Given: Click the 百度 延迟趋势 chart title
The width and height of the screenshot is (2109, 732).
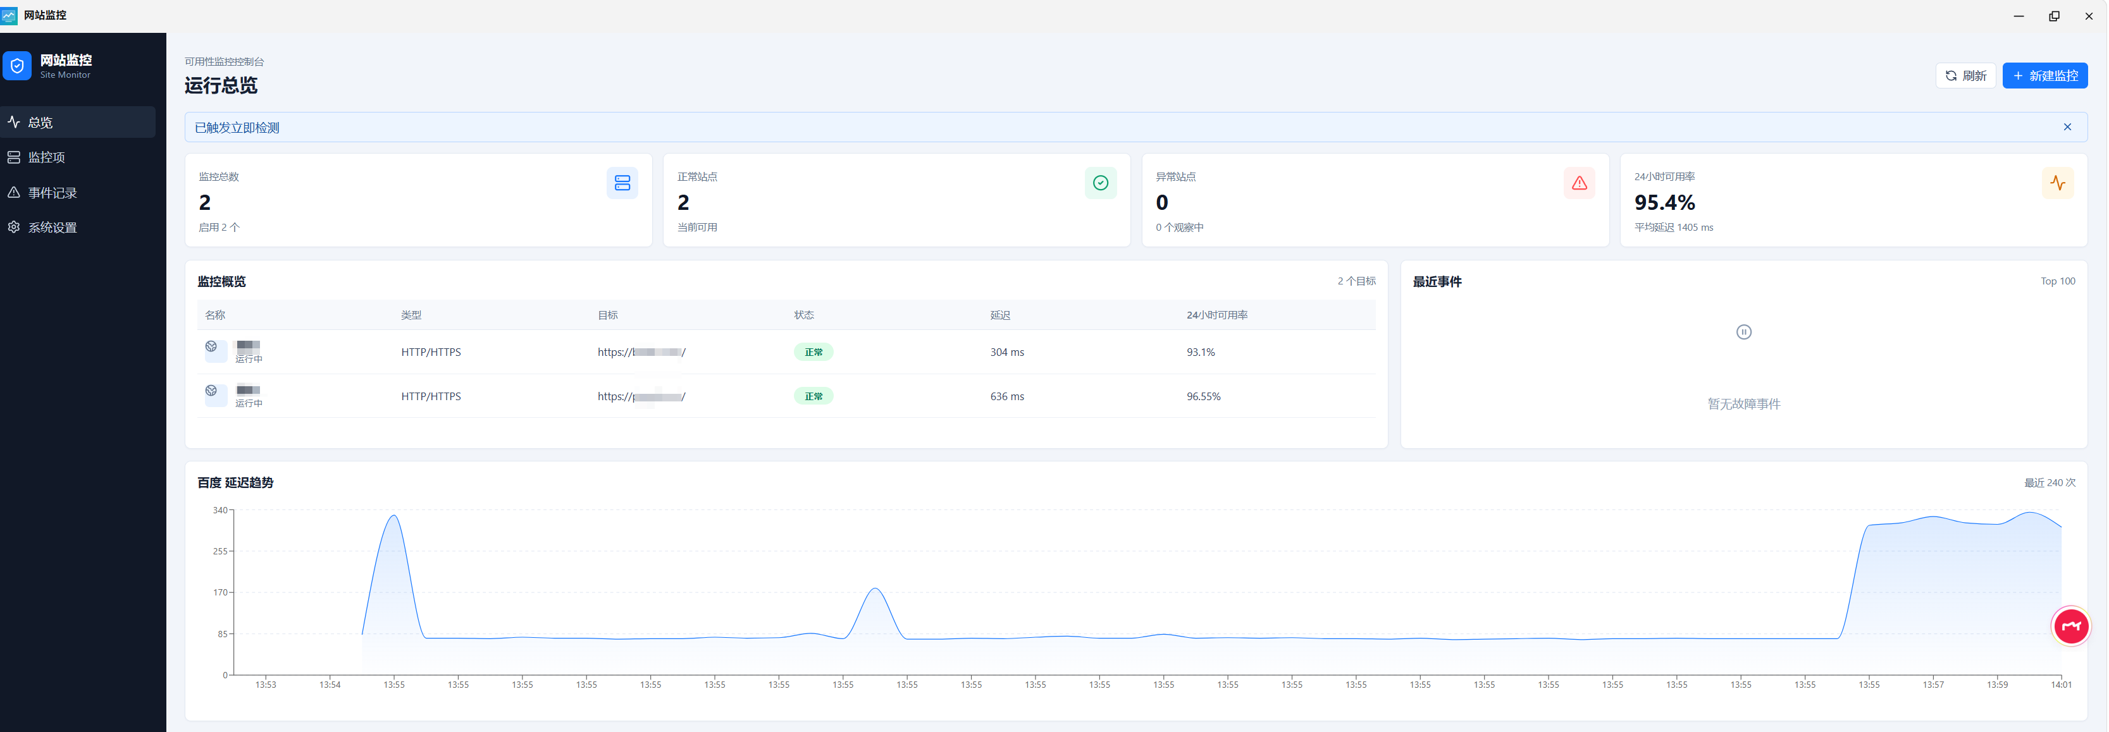Looking at the screenshot, I should (235, 482).
